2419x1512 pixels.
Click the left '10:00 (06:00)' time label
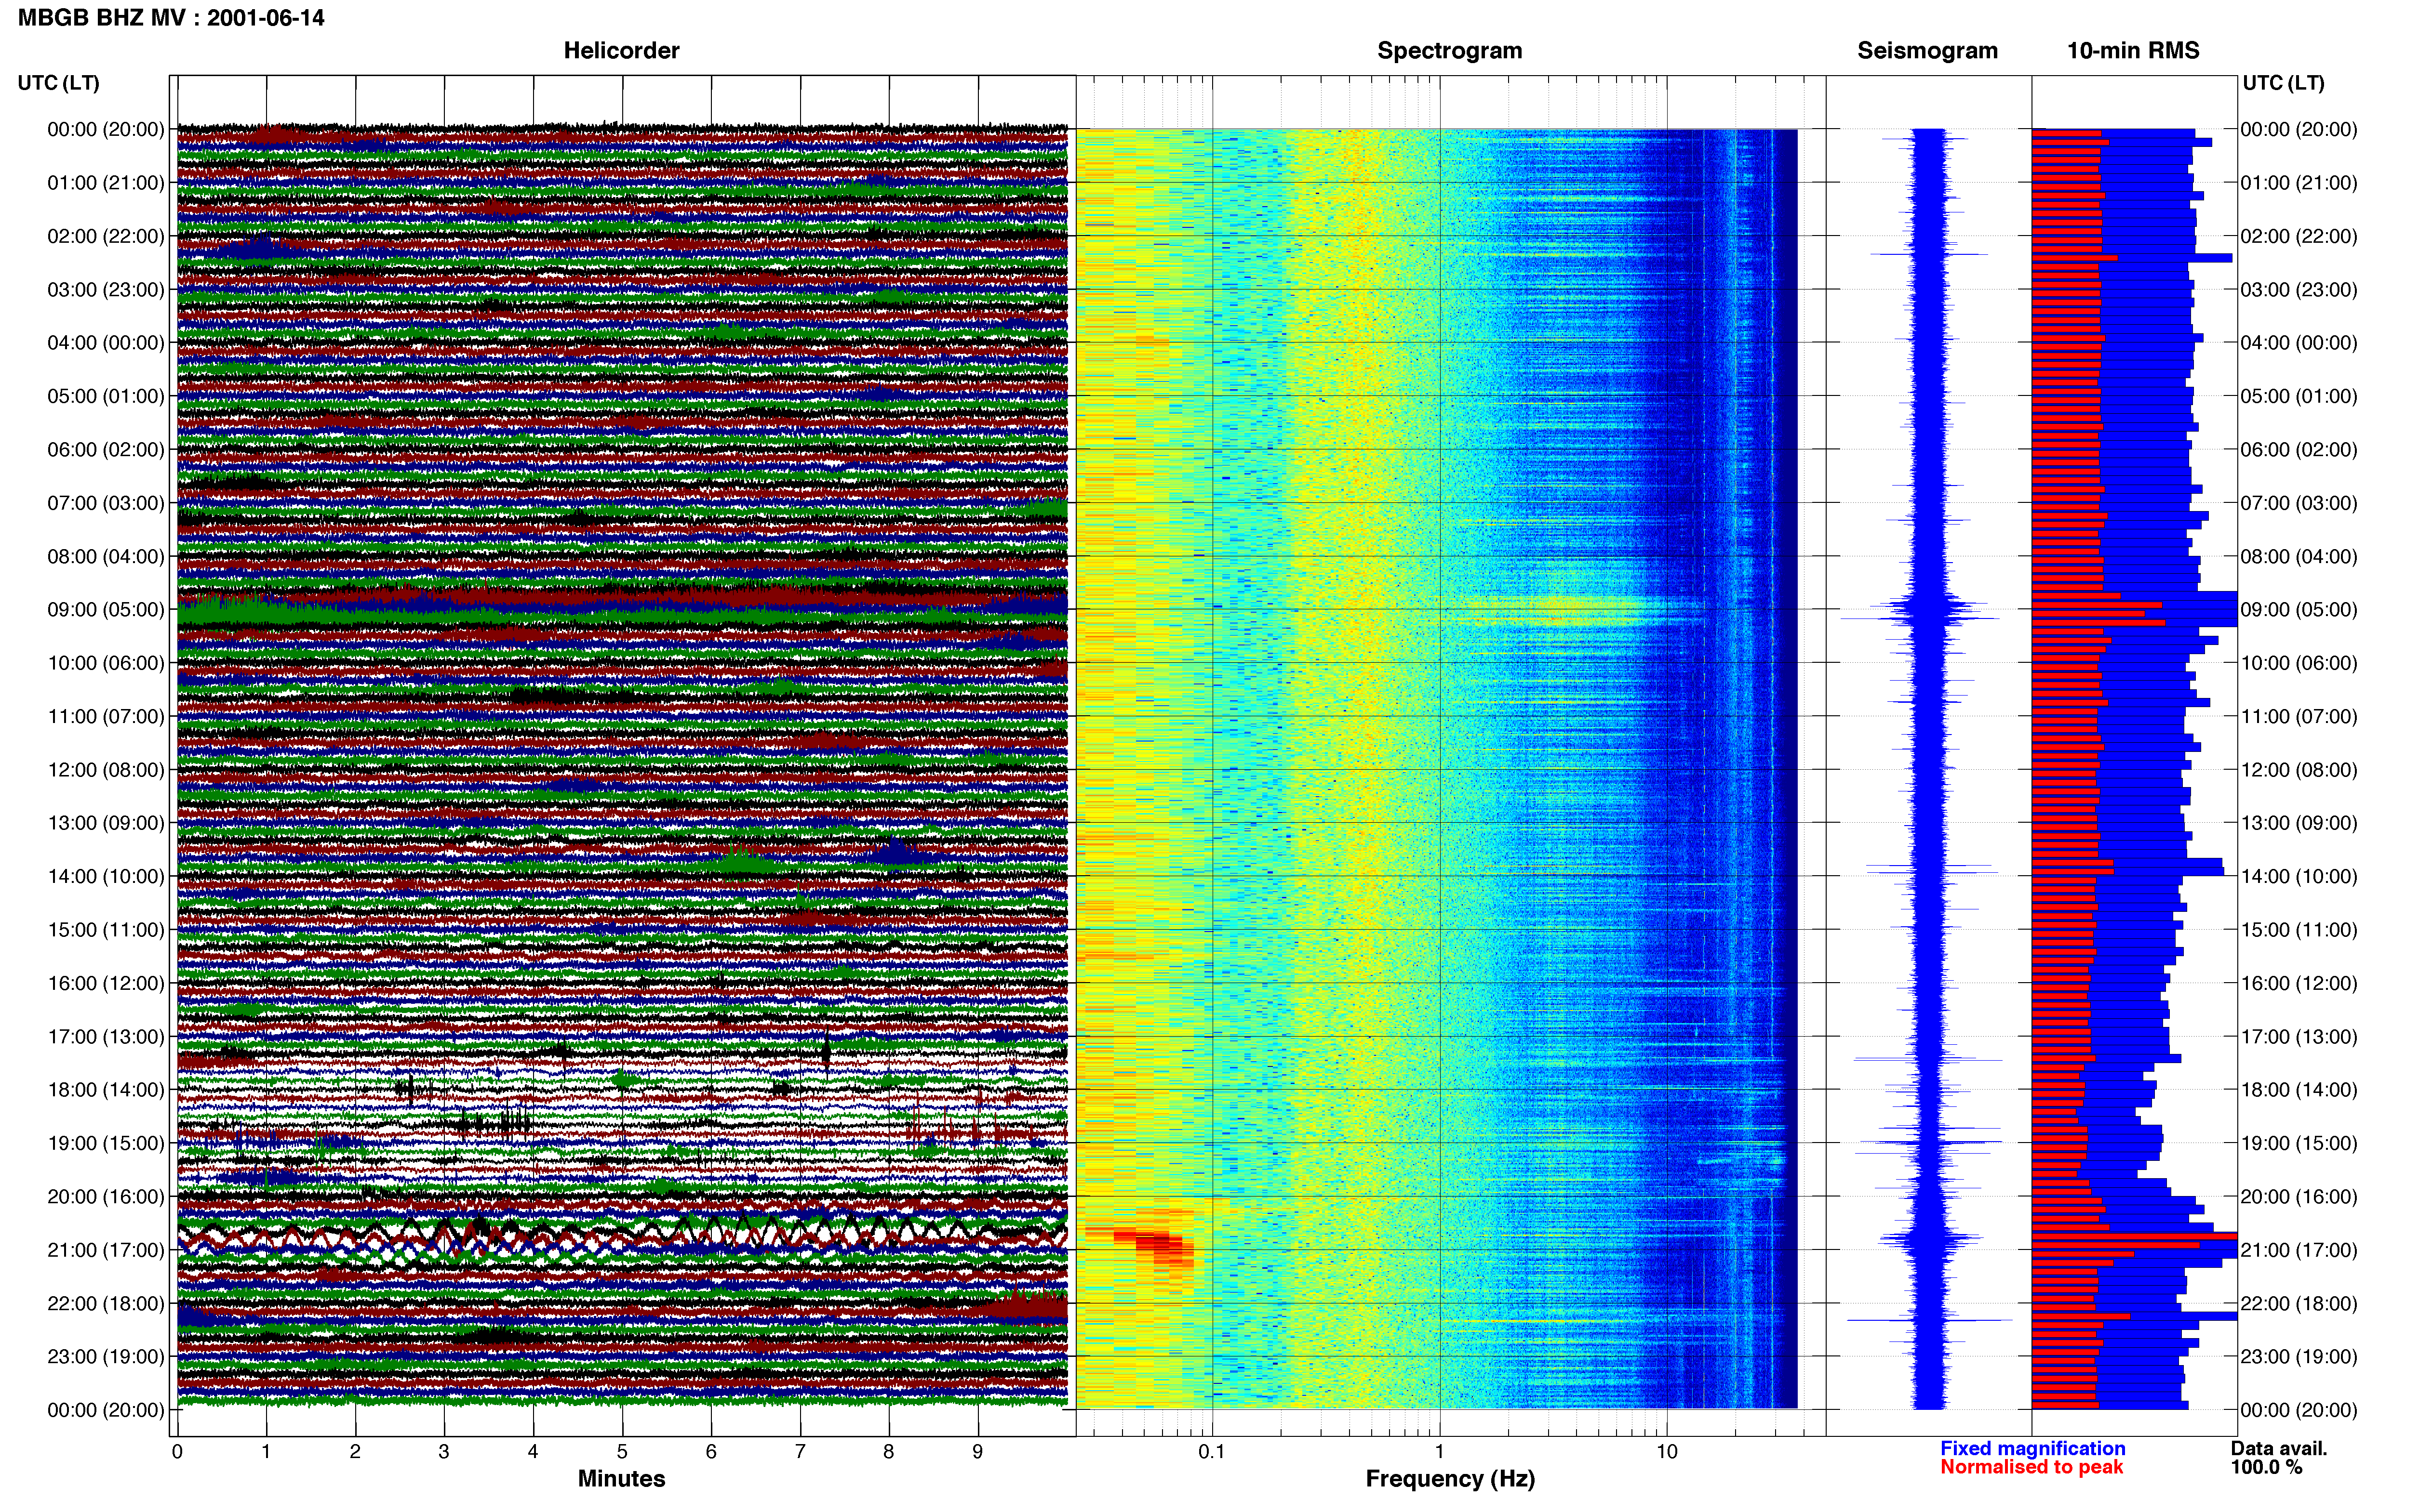click(x=106, y=663)
